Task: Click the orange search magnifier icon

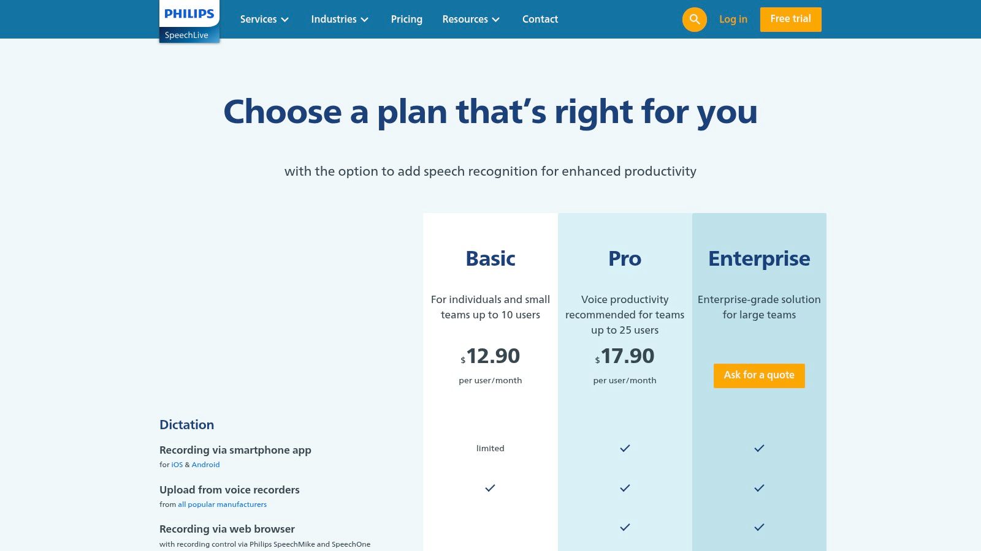Action: click(694, 20)
